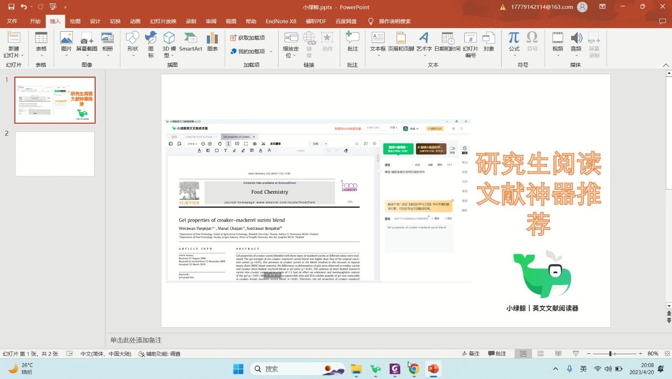Viewport: 672px width, 379px height.
Task: Open Customize Quick Access Toolbar dropdown
Action: tap(65, 7)
